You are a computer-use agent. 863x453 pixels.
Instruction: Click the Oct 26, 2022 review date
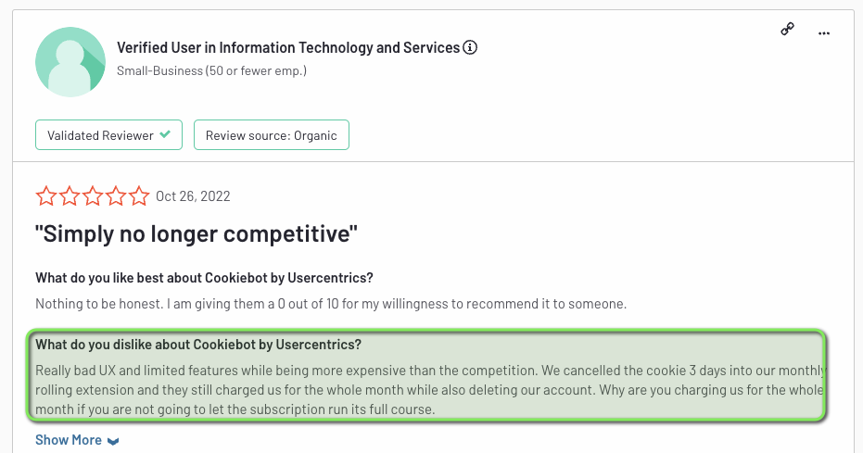(193, 196)
